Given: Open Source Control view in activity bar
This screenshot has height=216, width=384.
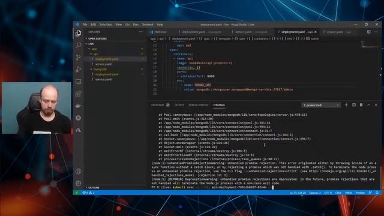Looking at the screenshot, I should (x=79, y=58).
